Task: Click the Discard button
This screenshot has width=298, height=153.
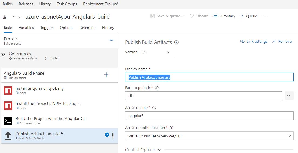Action: tap(199, 16)
